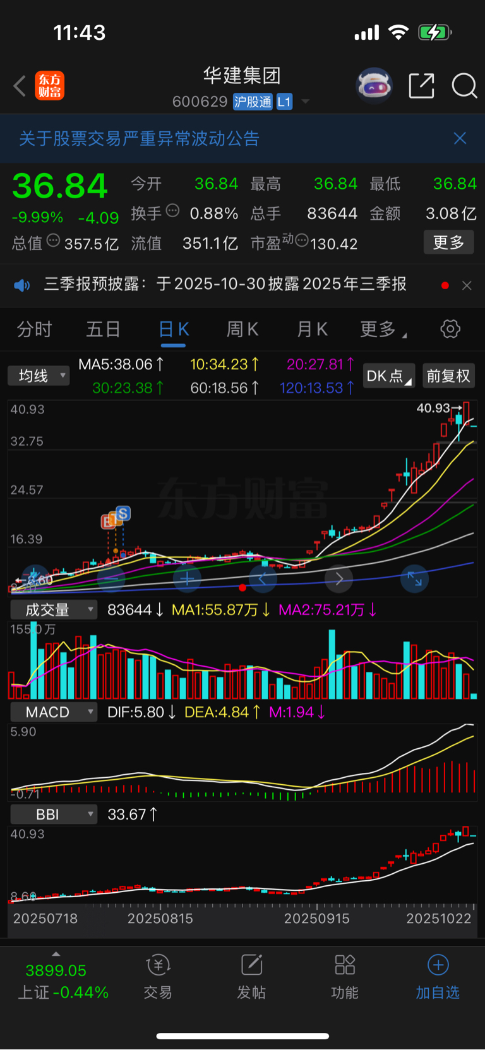Open 交易 trading tab

click(158, 977)
